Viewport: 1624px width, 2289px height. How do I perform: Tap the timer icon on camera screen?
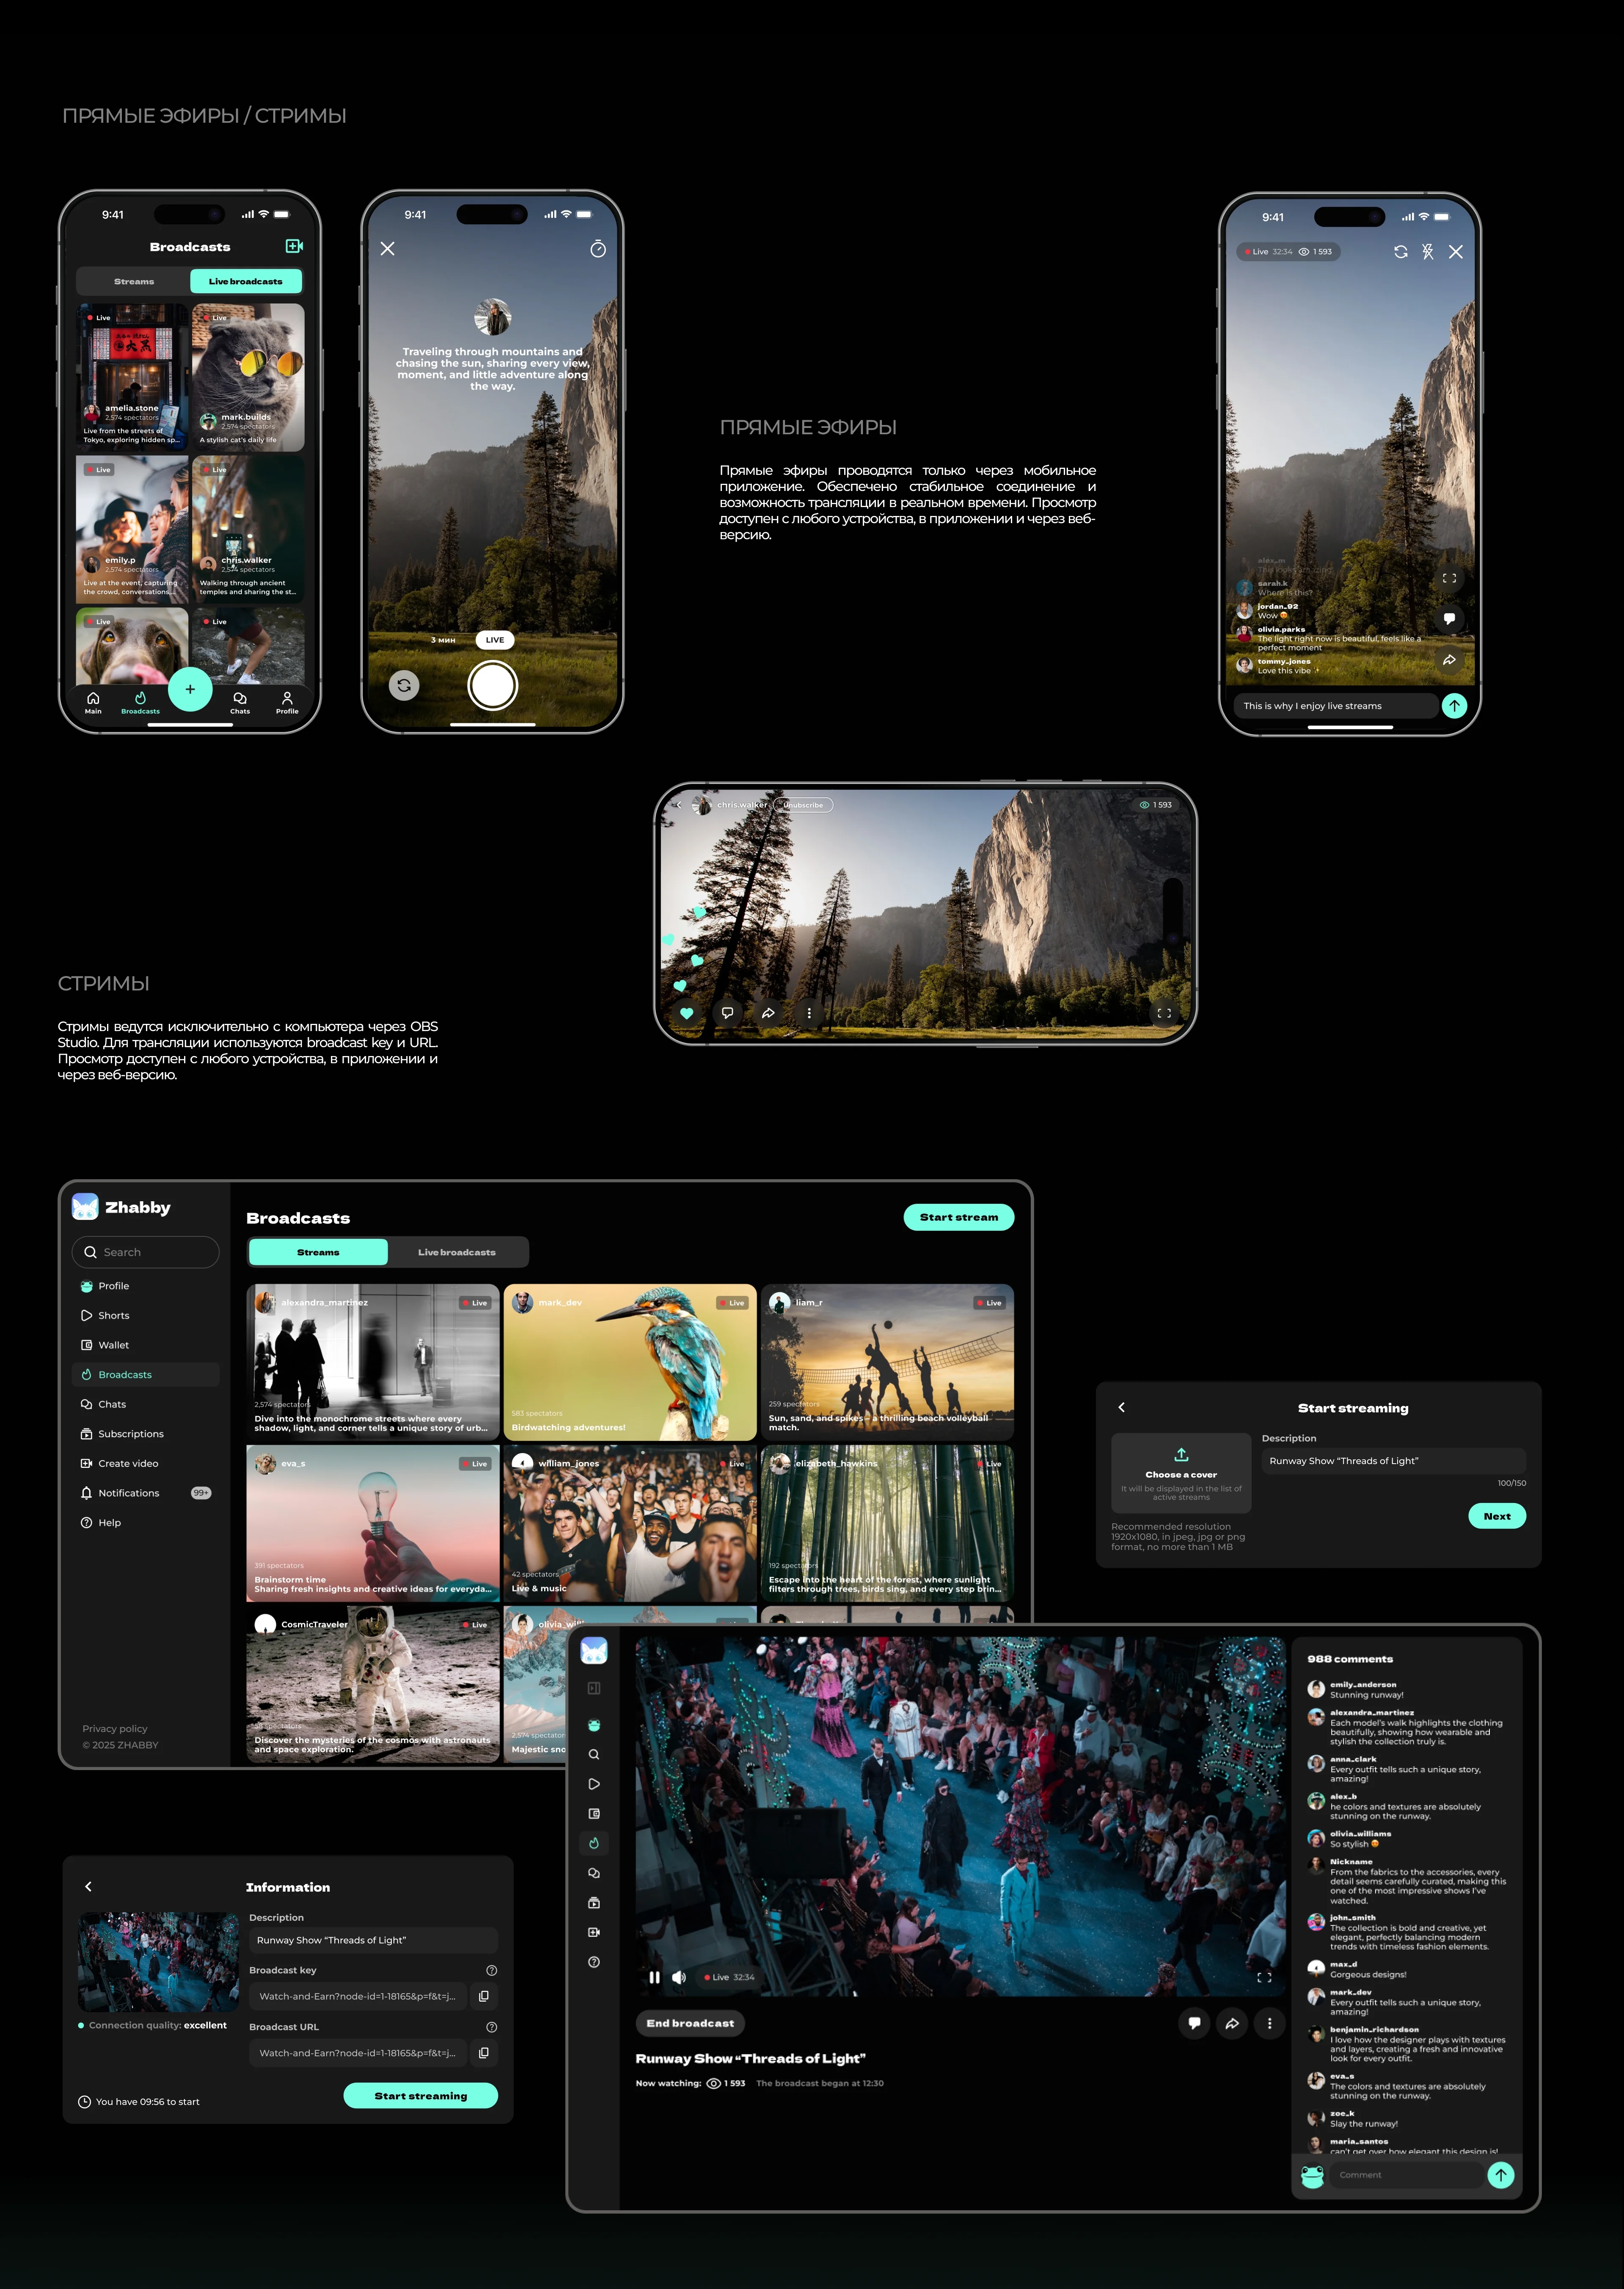[x=597, y=249]
